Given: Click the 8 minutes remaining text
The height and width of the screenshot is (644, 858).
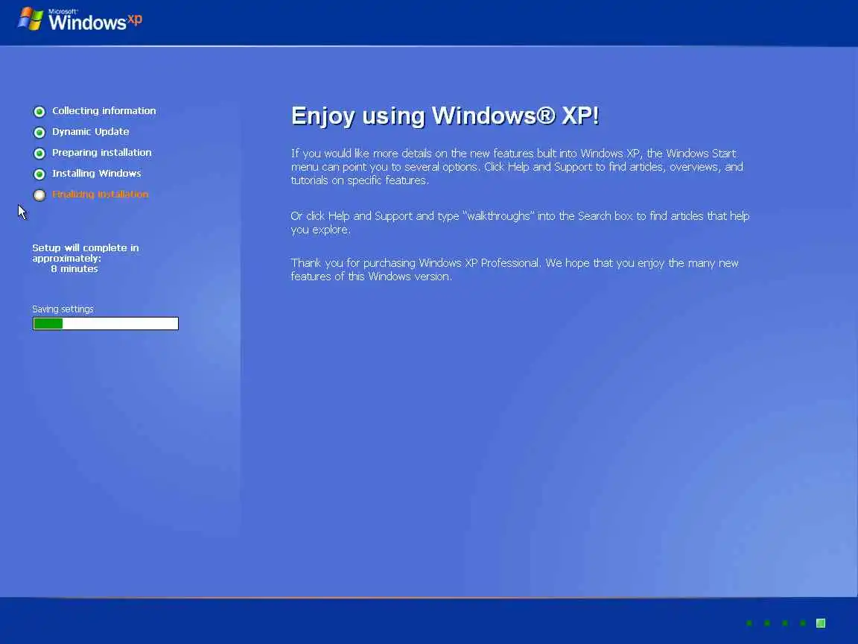Looking at the screenshot, I should pyautogui.click(x=74, y=269).
